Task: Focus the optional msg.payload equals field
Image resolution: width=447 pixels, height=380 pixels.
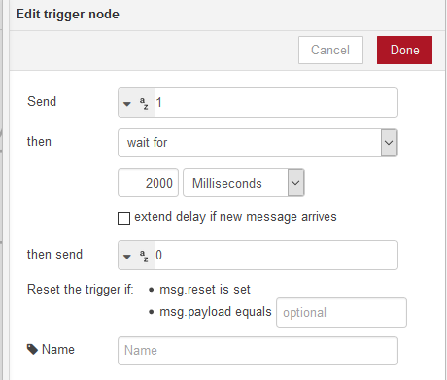Action: coord(341,313)
